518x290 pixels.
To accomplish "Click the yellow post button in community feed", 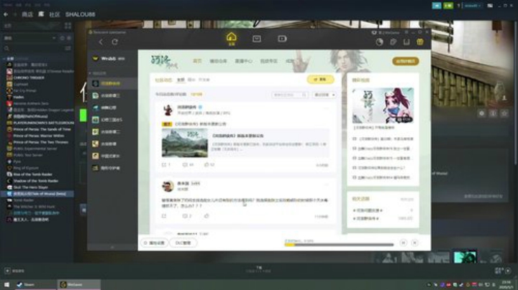I will coord(320,80).
